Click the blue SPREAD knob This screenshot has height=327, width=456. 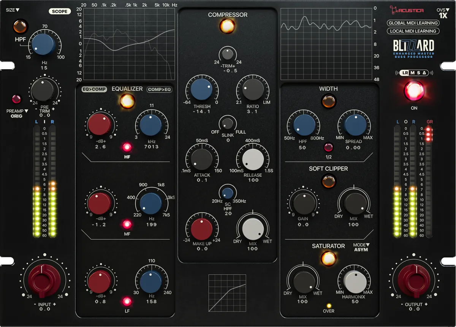(x=355, y=125)
